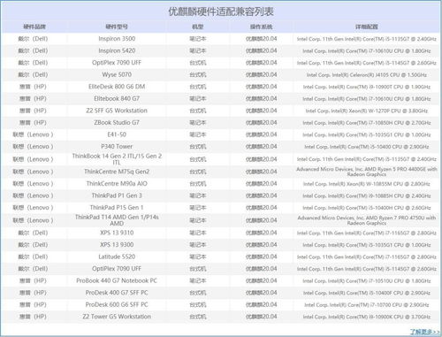Select the Inspiron 5420 row

pos(221,50)
